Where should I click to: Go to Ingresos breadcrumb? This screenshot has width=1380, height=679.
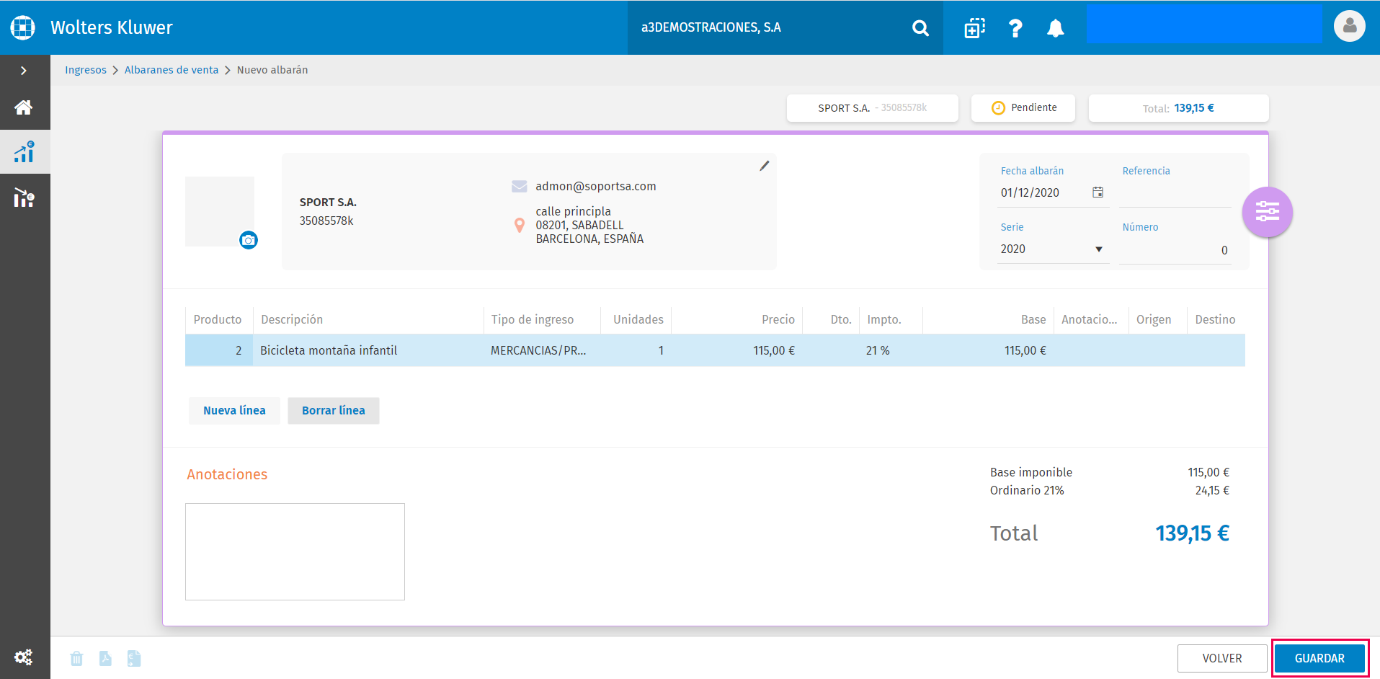[x=86, y=70]
